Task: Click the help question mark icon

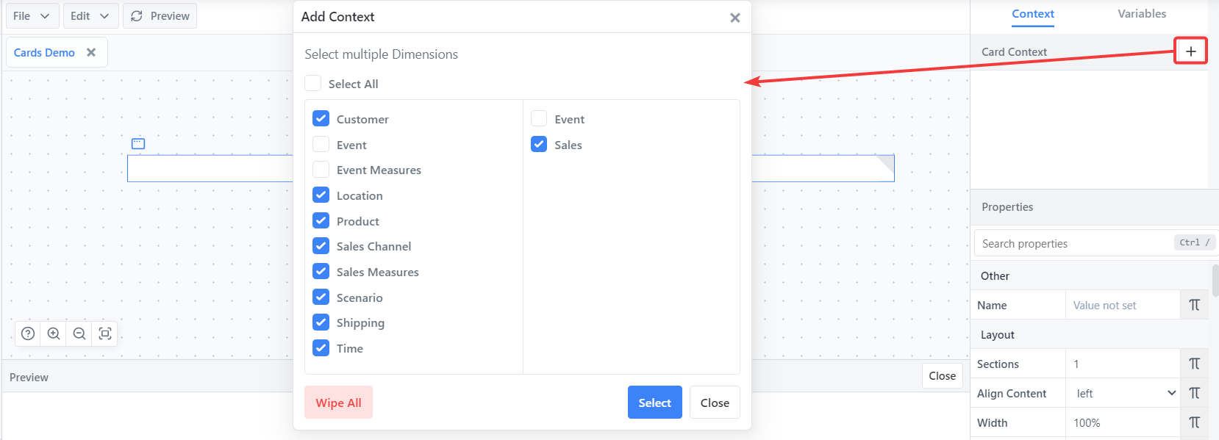Action: pos(28,333)
